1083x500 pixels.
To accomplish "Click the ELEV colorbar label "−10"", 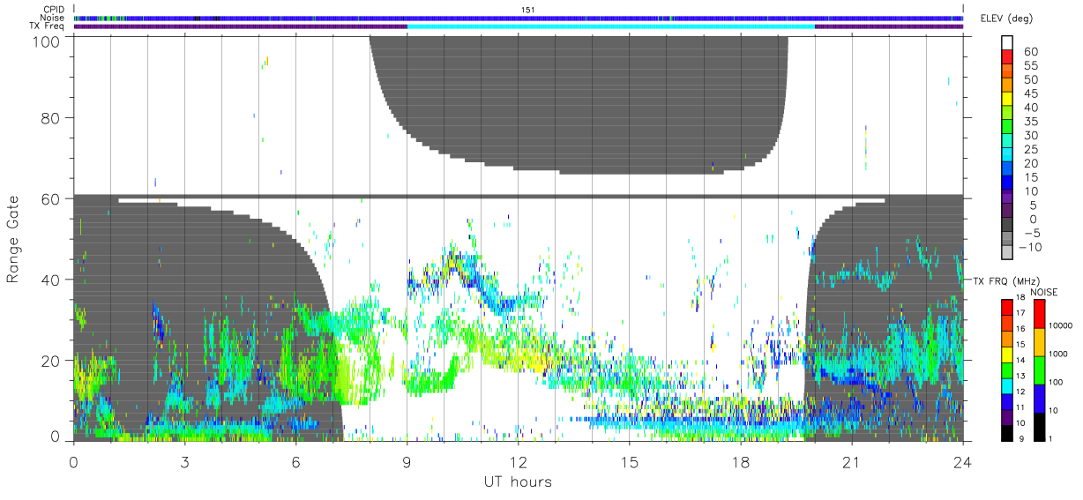I will [x=1032, y=247].
